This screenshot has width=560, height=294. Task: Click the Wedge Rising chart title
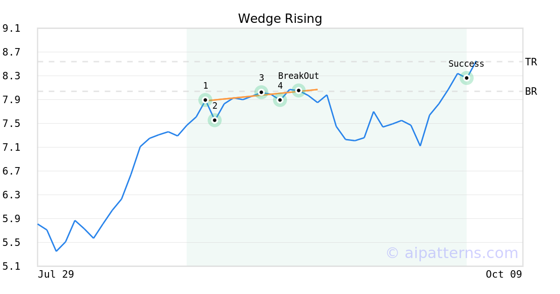tap(280, 19)
